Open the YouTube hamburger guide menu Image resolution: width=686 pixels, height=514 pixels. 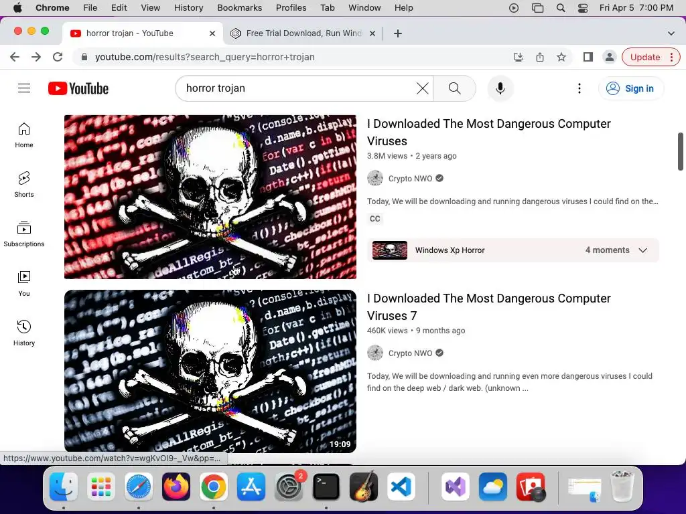24,88
